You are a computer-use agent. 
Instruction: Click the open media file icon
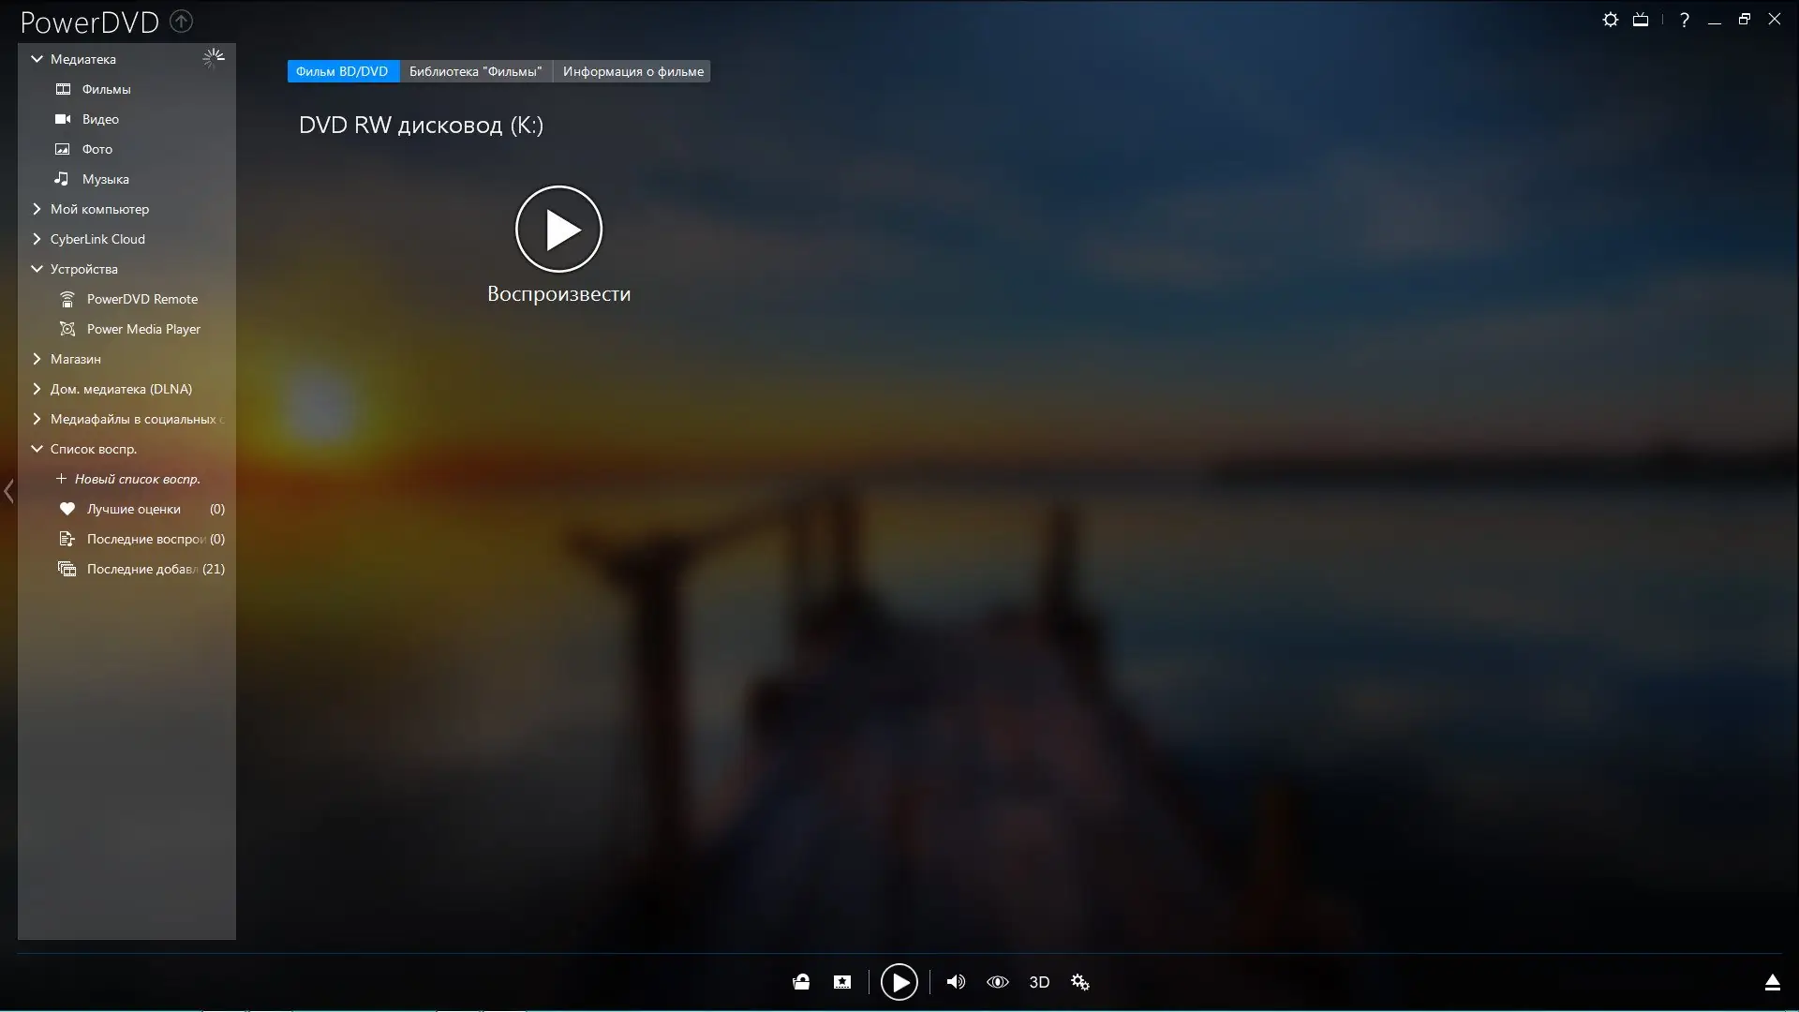801,982
